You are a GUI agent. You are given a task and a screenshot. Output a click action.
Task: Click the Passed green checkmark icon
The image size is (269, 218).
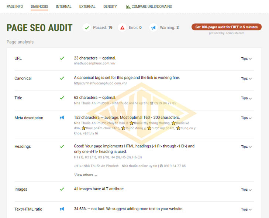click(87, 27)
